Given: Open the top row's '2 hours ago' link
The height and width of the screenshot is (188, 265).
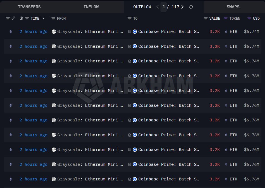Looking at the screenshot, I should pyautogui.click(x=33, y=32).
